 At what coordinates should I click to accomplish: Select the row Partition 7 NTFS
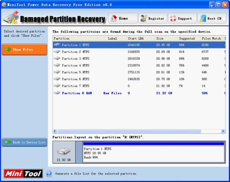[x=139, y=86]
